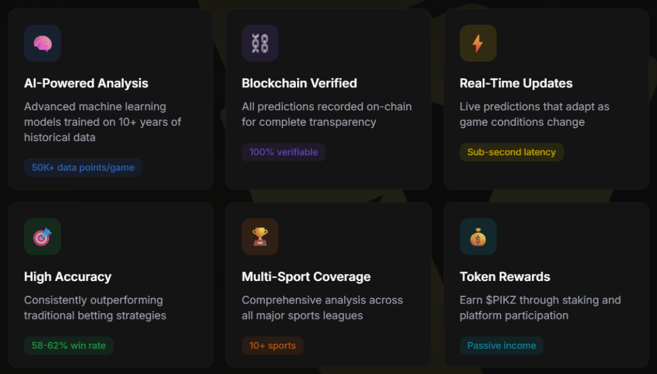Open the 'Token Rewards' heading
The image size is (657, 374).
click(x=505, y=277)
